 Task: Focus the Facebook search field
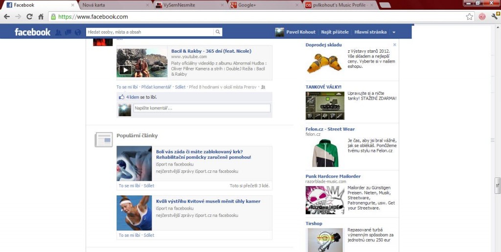click(150, 32)
